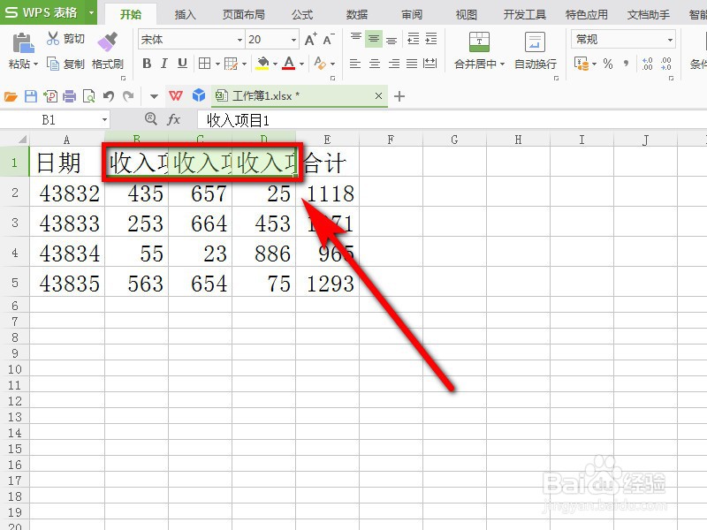Viewport: 707px width, 530px height.
Task: Click the Wrap Text icon
Action: (536, 42)
